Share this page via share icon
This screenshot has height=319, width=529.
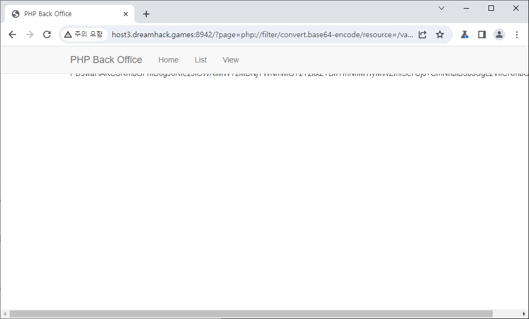(423, 34)
